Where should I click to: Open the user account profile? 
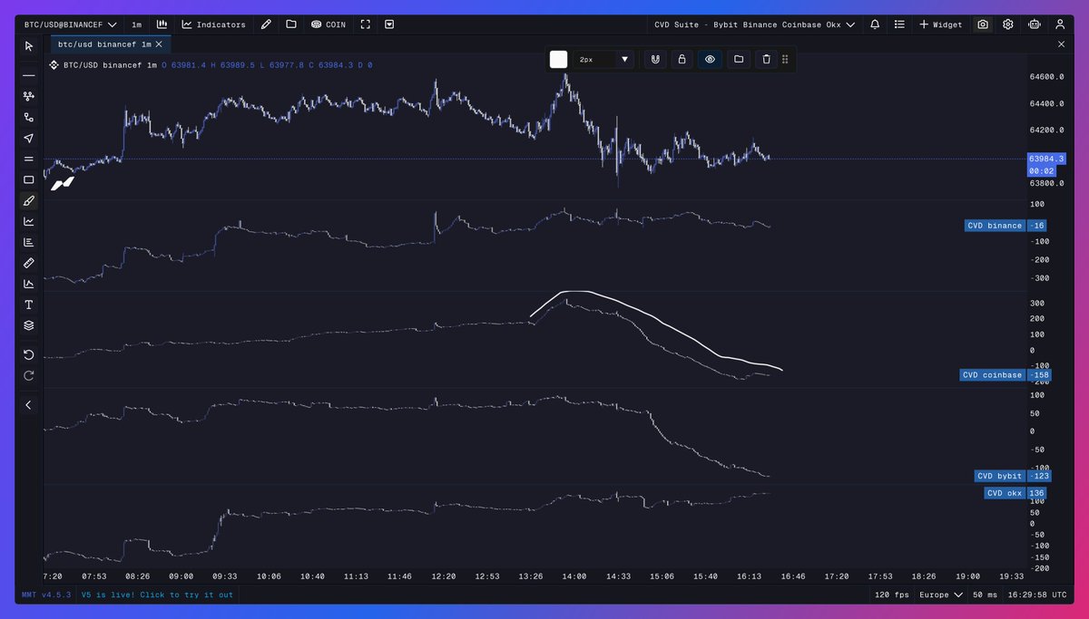pos(1059,24)
